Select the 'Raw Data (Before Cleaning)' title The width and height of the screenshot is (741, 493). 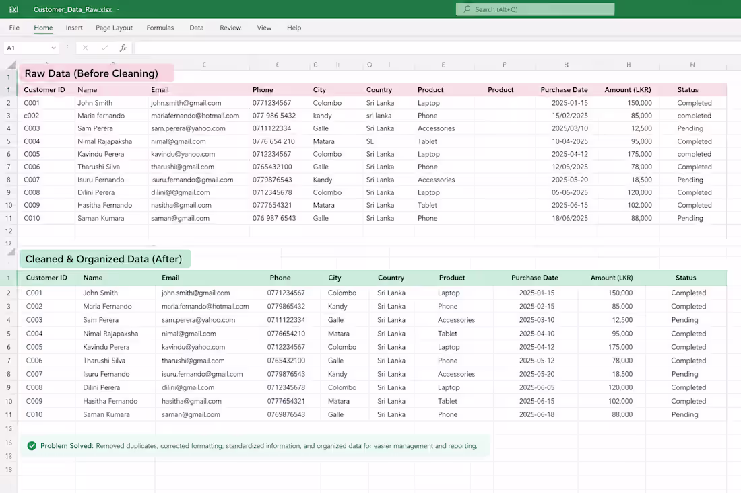tap(91, 73)
